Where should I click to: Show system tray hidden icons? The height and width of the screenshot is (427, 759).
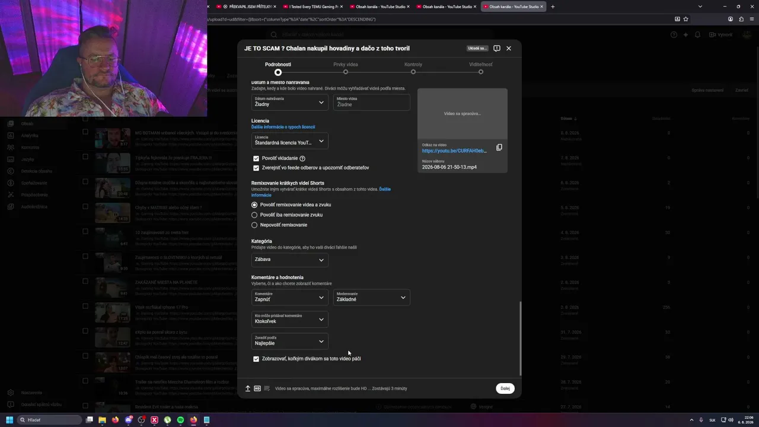691,420
